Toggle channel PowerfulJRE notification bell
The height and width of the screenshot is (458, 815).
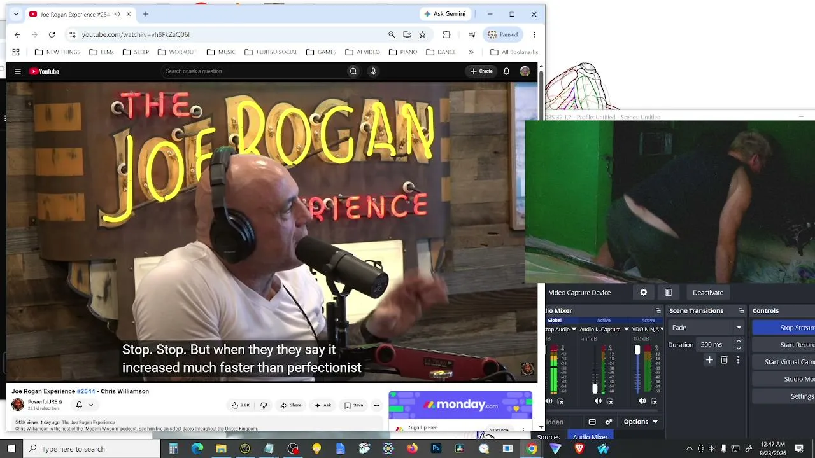(x=79, y=405)
